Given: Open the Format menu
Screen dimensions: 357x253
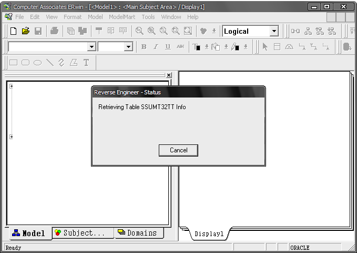Looking at the screenshot, I should point(73,17).
